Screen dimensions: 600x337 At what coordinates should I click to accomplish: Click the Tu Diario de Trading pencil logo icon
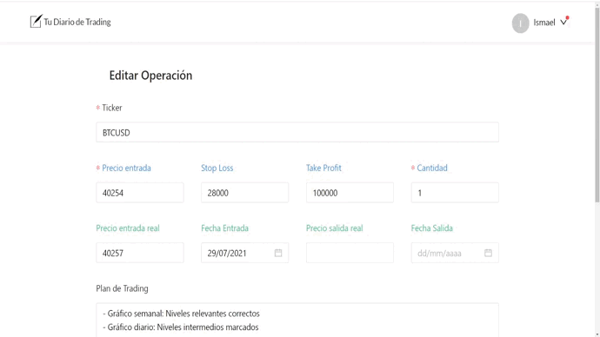36,22
